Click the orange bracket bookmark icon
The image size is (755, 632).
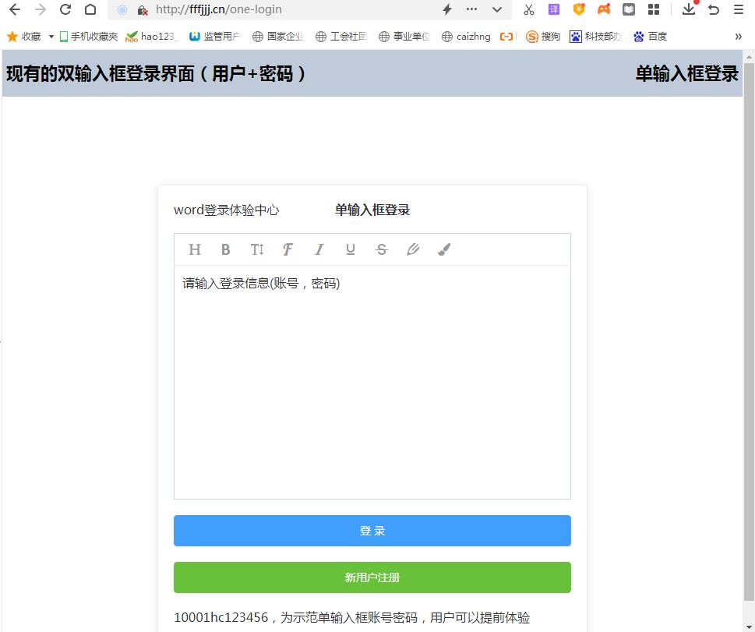point(506,36)
